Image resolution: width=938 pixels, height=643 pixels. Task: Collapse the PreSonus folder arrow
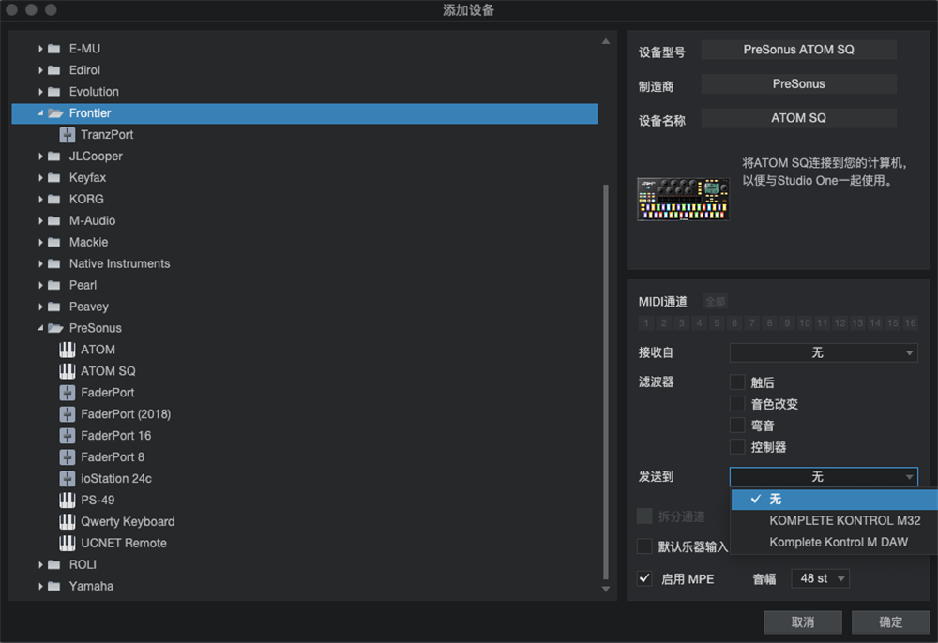40,328
